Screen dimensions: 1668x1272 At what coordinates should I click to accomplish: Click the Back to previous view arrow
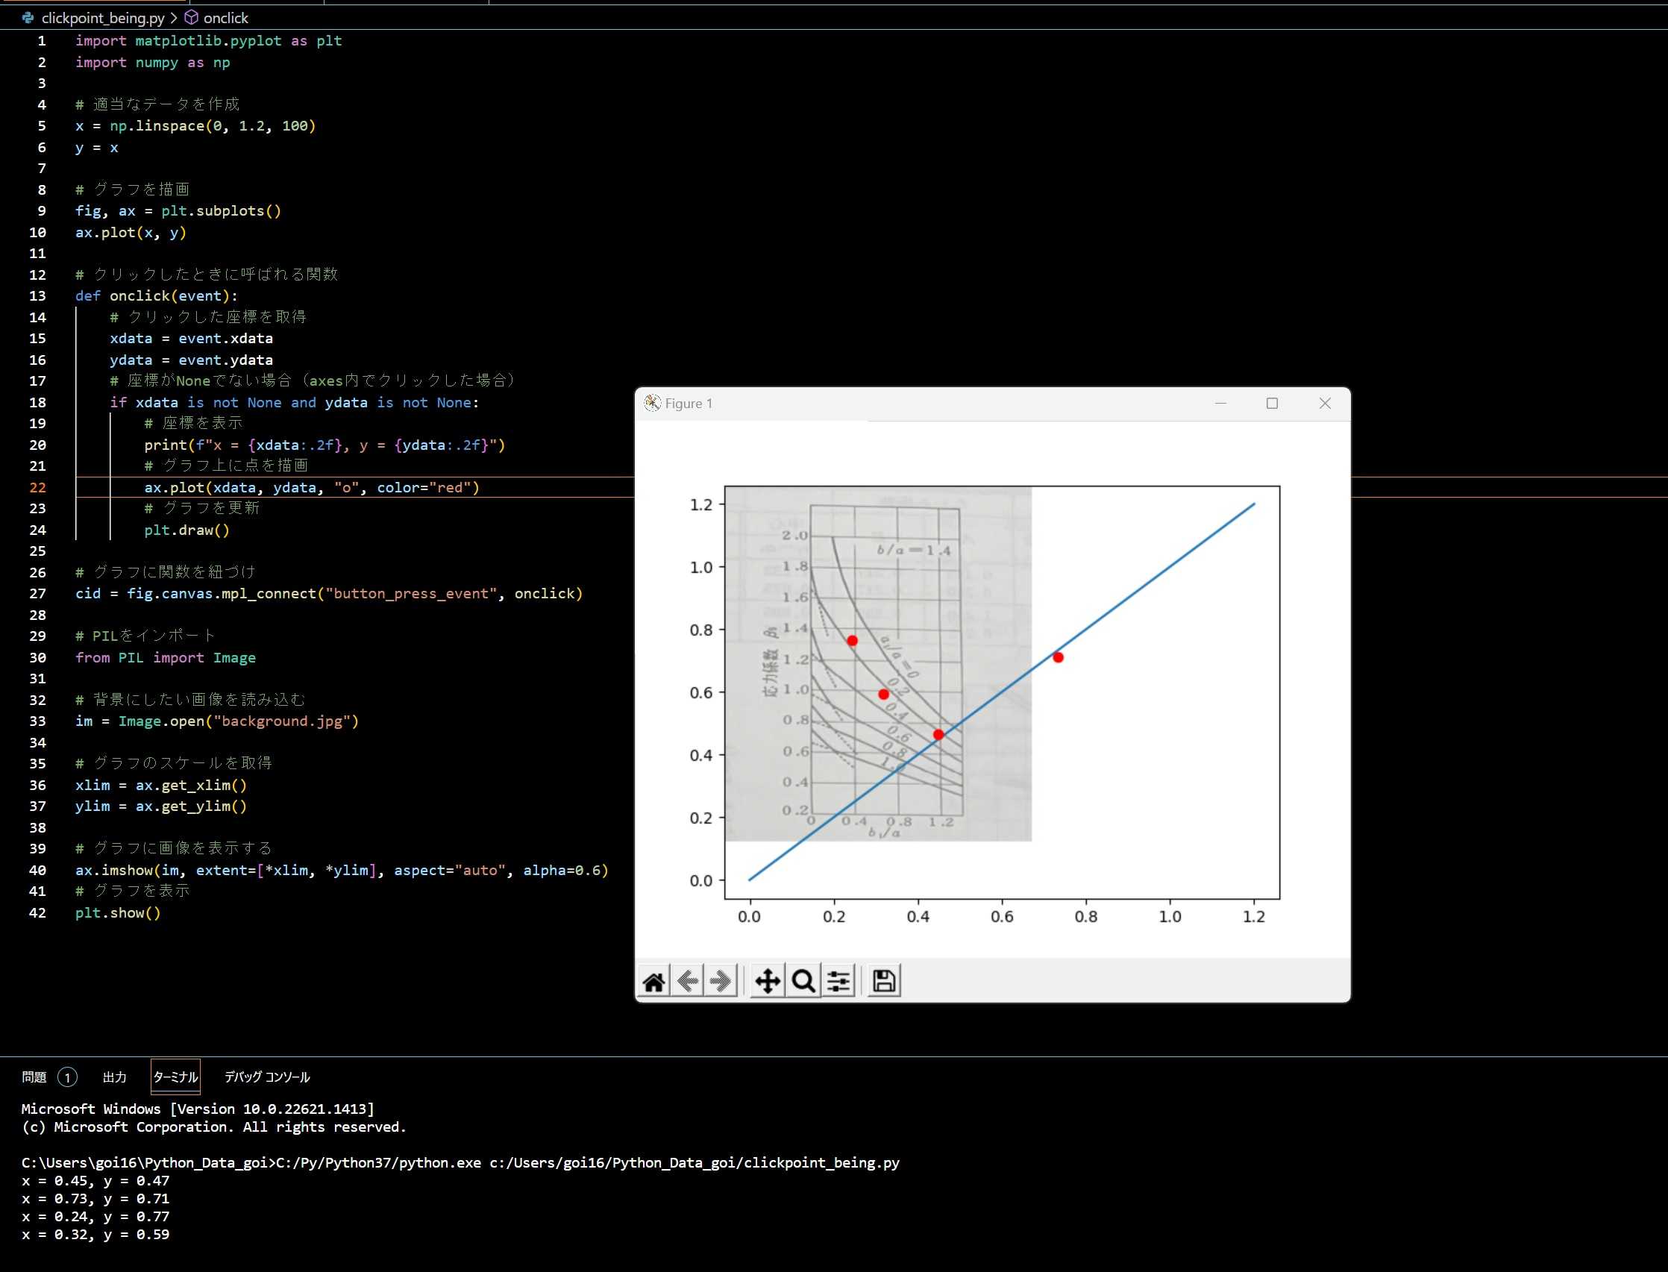(x=688, y=981)
